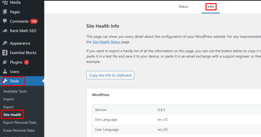
Task: Select Erase Personal Data menu item
Action: [x=19, y=130]
